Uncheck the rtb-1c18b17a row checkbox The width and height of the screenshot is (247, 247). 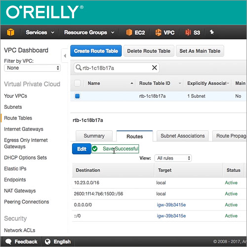[x=77, y=96]
